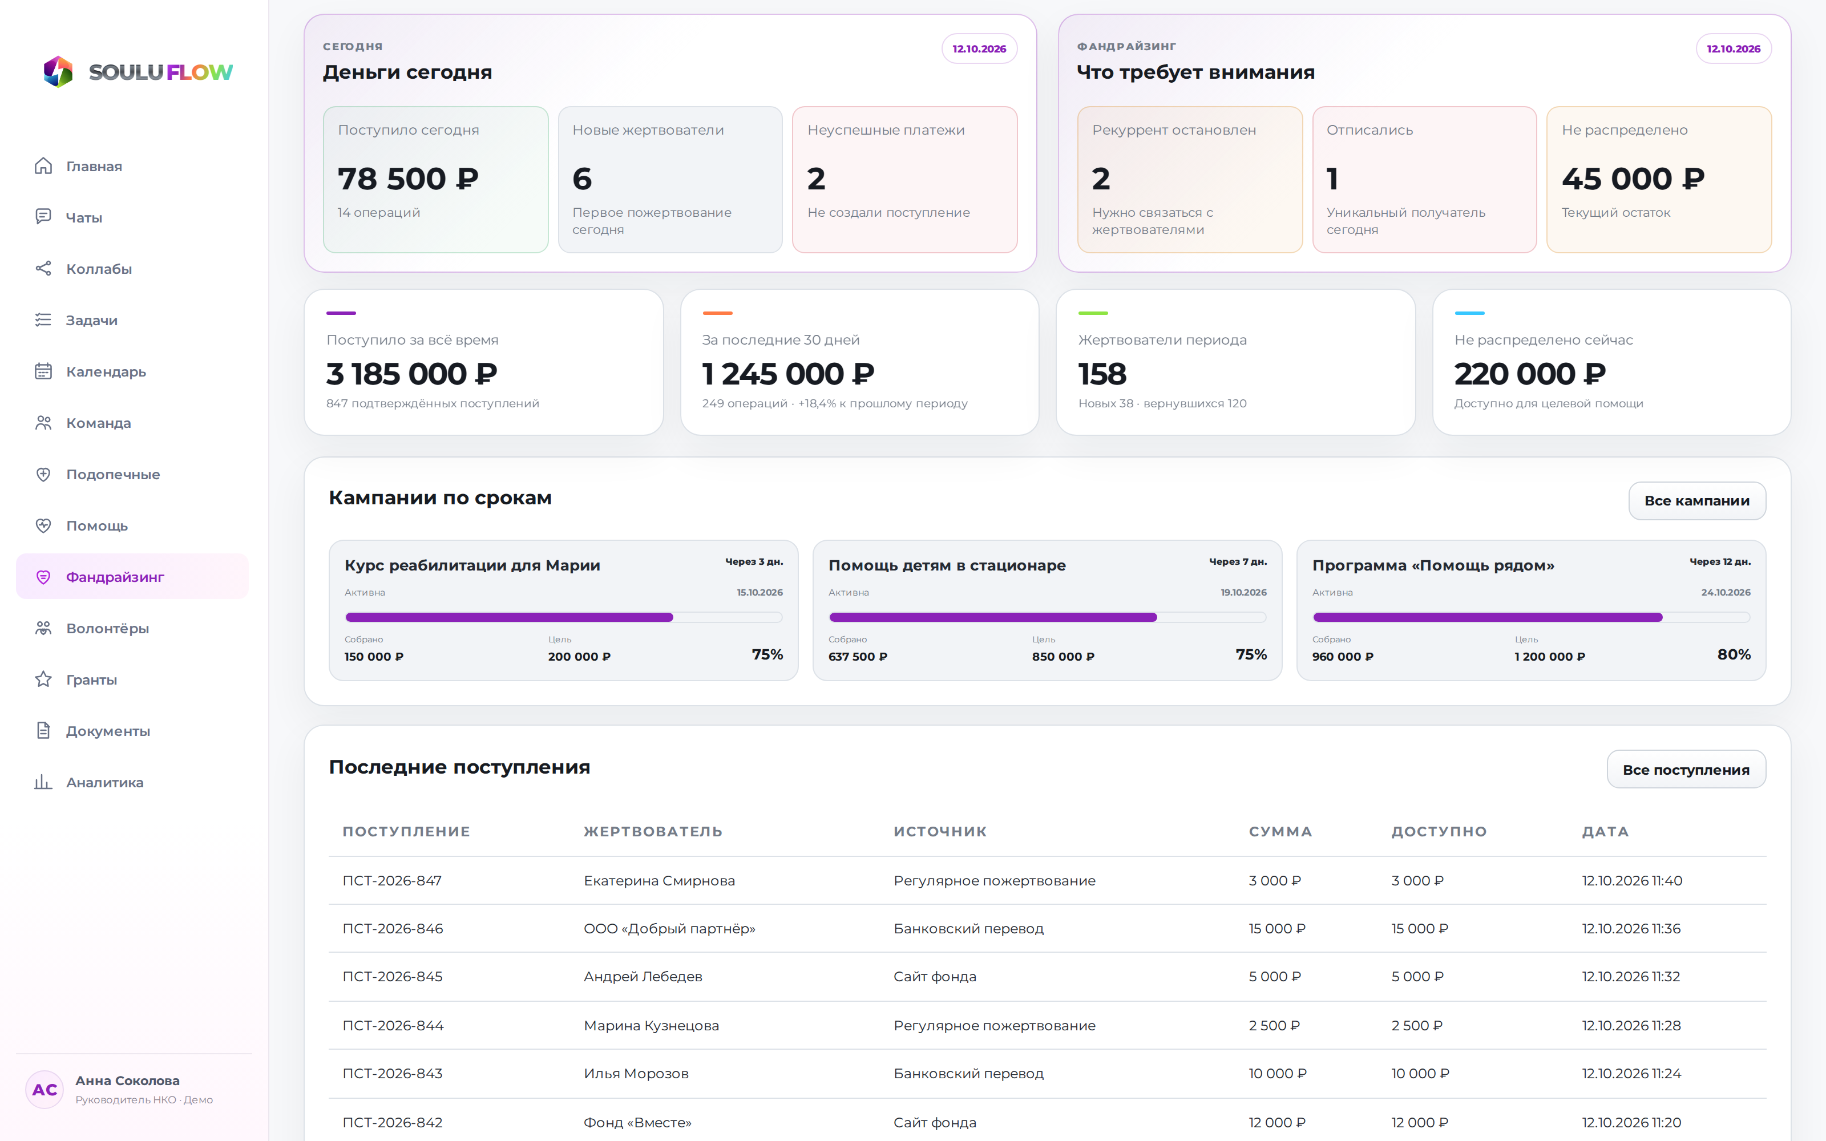Click progress bar of Помощь детям в стационаре

tap(1047, 617)
